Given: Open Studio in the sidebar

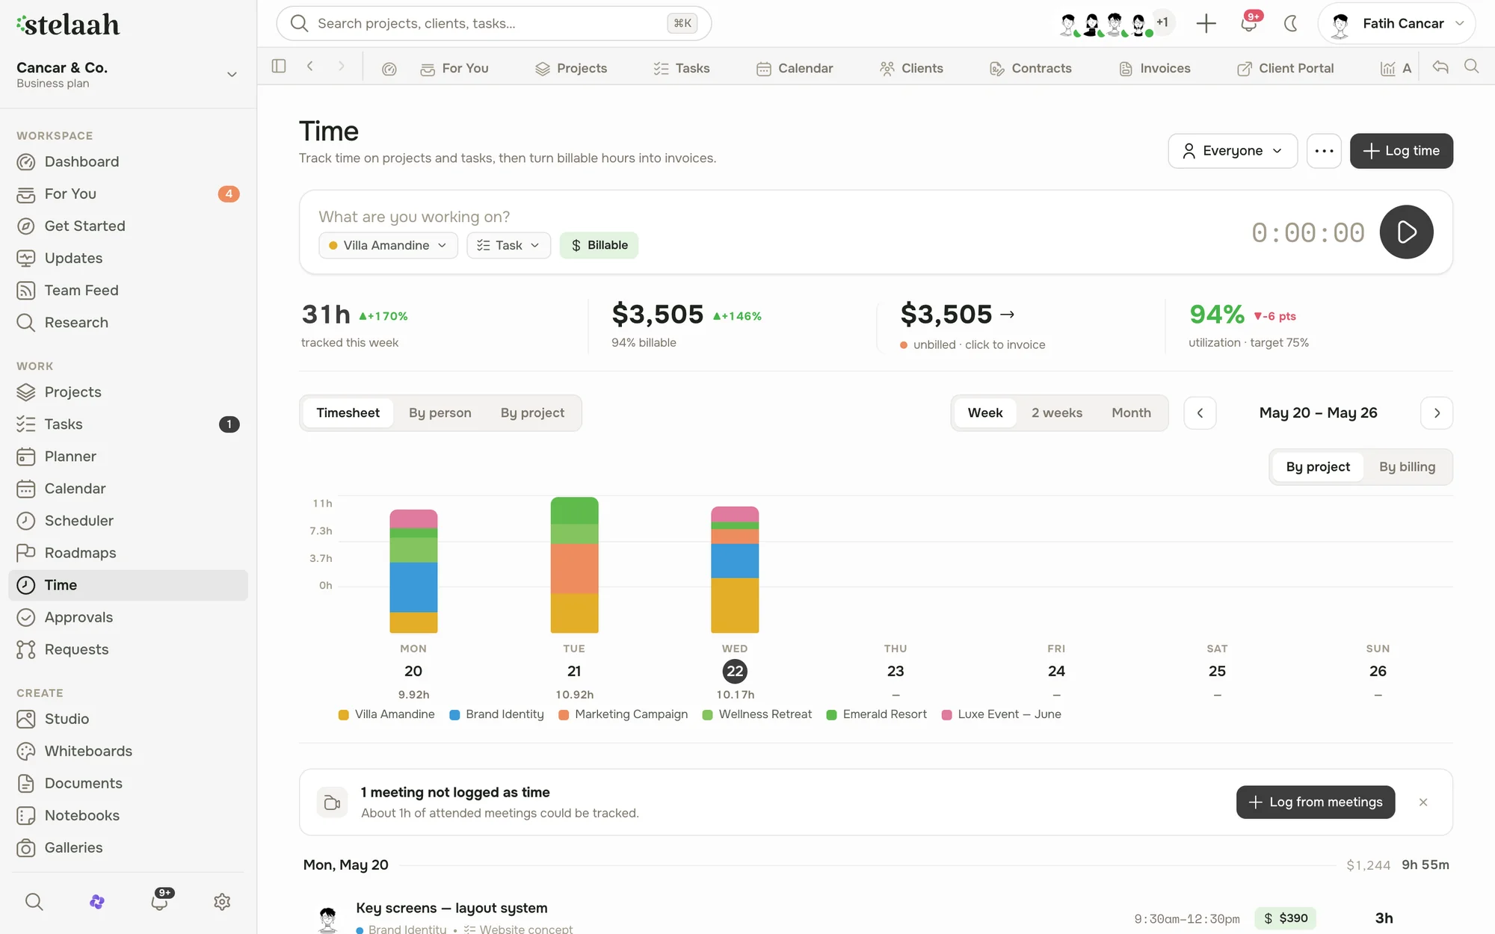Looking at the screenshot, I should coord(129,719).
